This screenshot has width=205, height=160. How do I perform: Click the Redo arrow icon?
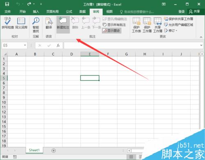[29, 4]
